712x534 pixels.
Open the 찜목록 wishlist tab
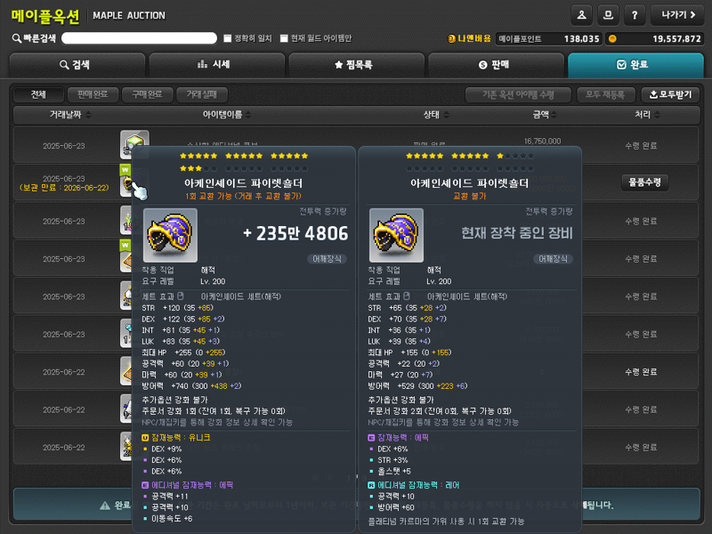357,65
